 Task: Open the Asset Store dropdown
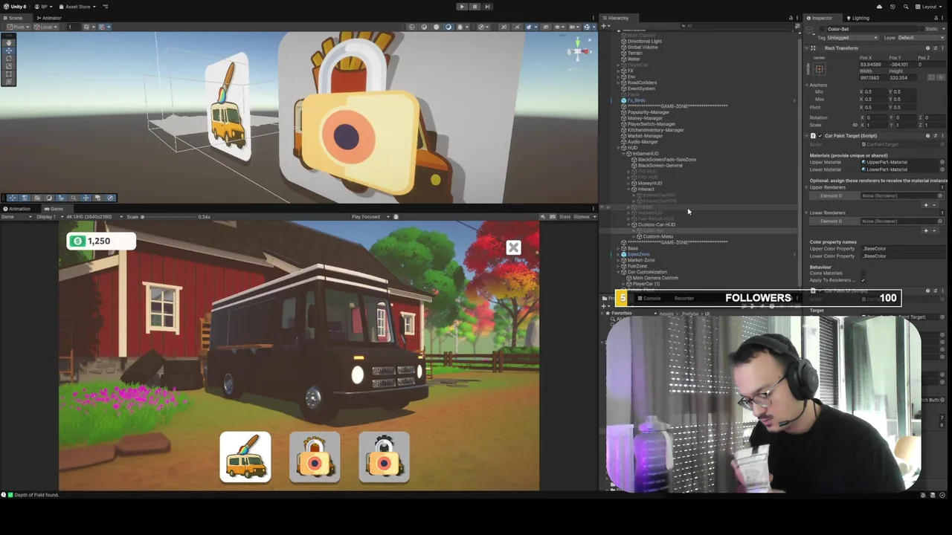tap(78, 7)
